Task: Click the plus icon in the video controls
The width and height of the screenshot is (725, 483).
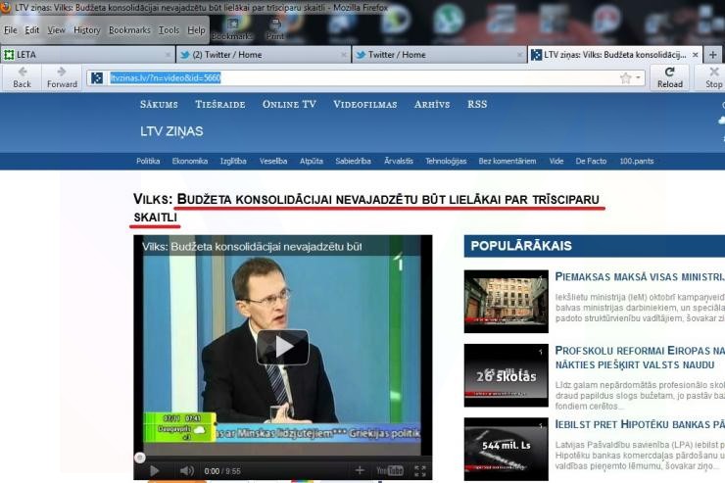Action: click(360, 471)
